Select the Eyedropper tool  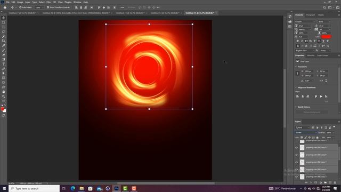tap(4, 45)
